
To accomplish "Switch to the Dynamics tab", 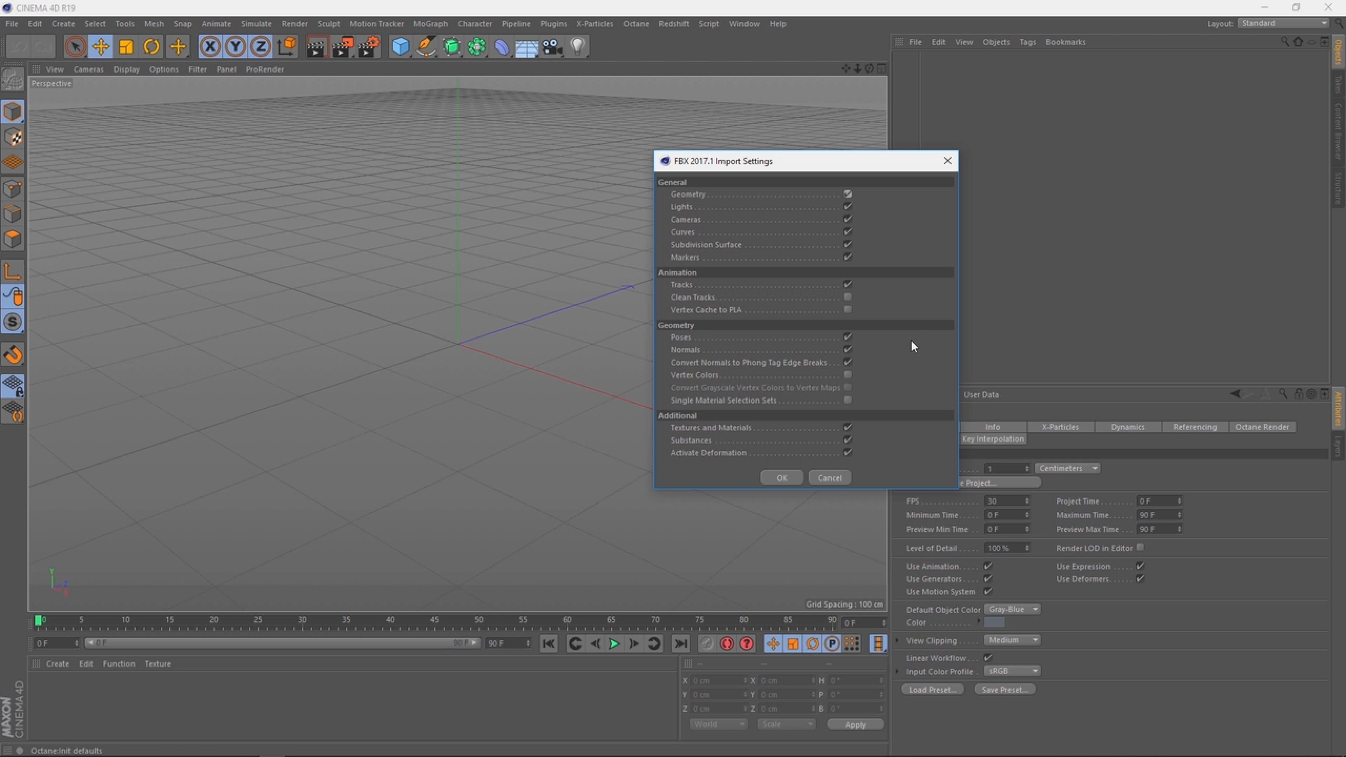I will click(x=1128, y=427).
